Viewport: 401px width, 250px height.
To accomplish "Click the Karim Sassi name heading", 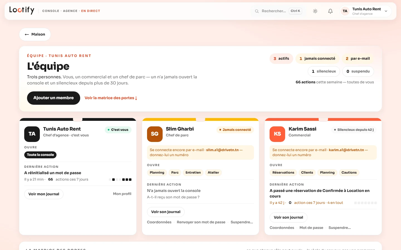I will click(302, 129).
